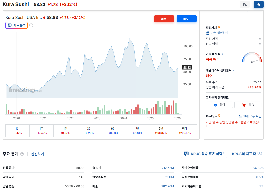Click the orange Pro badge next to 적정가치
This screenshot has width=272, height=189.
click(x=219, y=27)
